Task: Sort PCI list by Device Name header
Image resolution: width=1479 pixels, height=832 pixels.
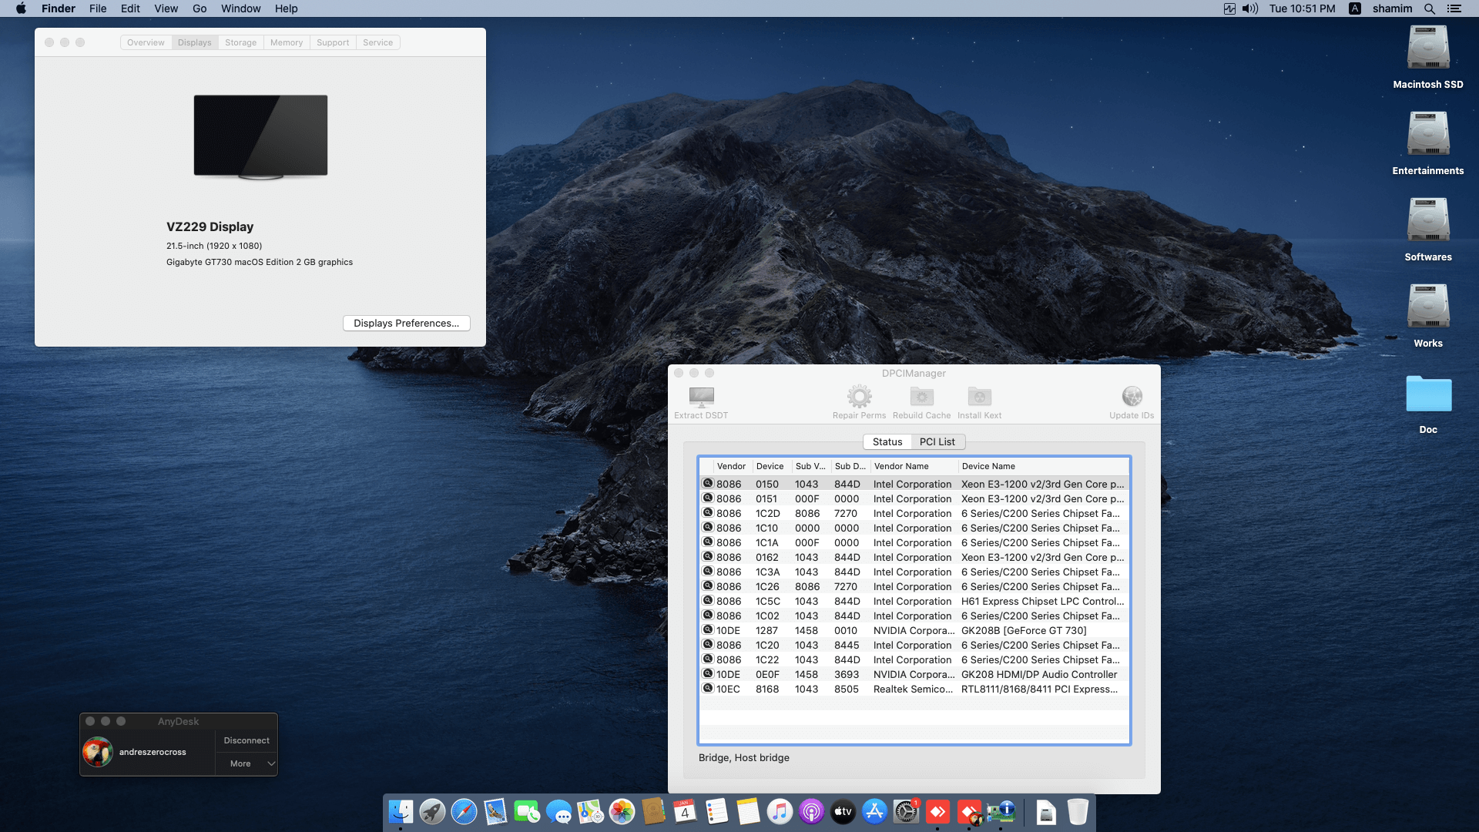Action: point(1044,466)
